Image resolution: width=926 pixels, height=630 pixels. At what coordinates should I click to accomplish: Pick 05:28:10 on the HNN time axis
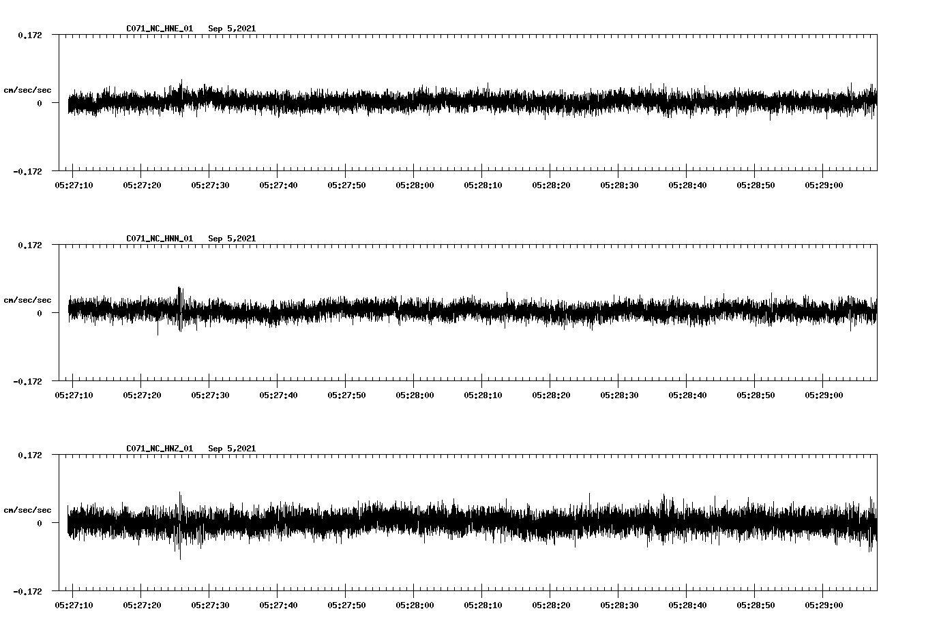(483, 395)
